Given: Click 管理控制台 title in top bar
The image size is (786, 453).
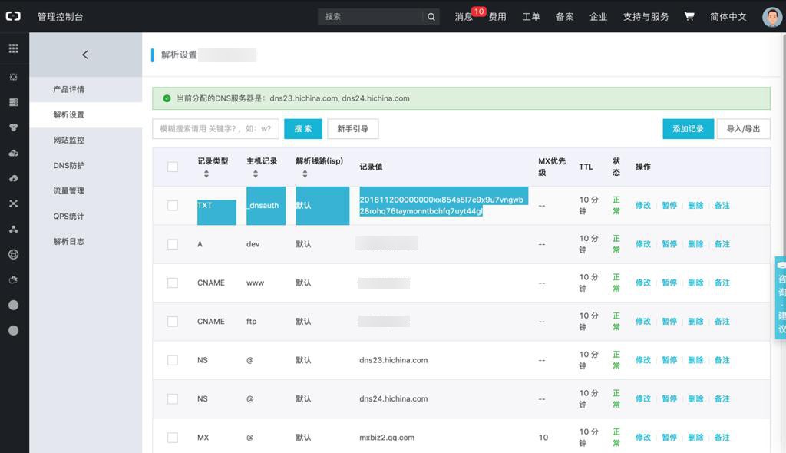Looking at the screenshot, I should pyautogui.click(x=60, y=17).
